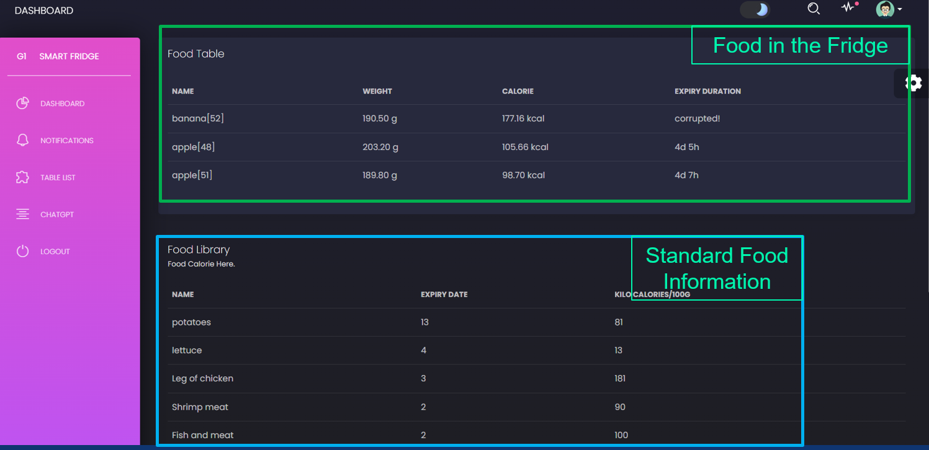Open search with the magnifier icon
The image size is (929, 450).
coord(814,9)
